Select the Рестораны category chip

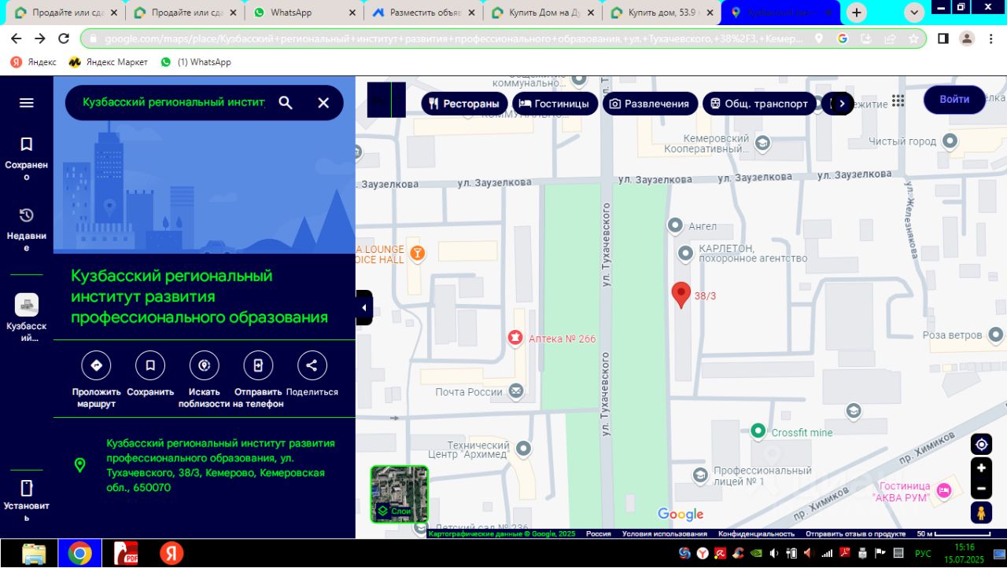[464, 104]
